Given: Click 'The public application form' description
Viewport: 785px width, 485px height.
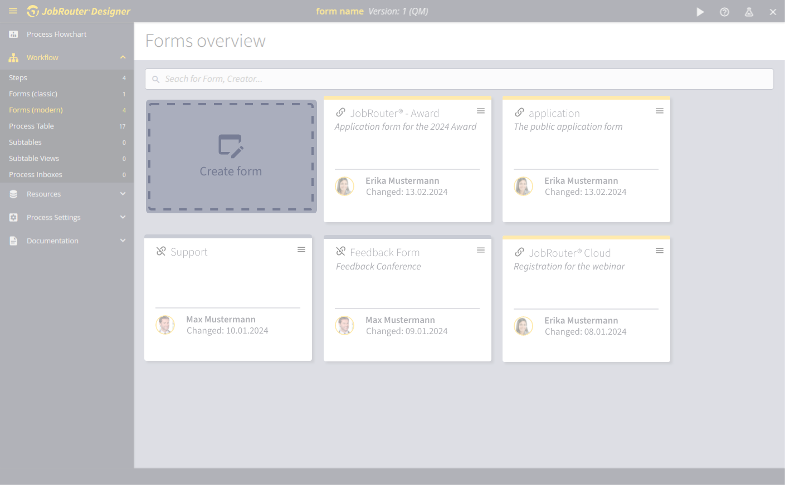Looking at the screenshot, I should pyautogui.click(x=568, y=127).
